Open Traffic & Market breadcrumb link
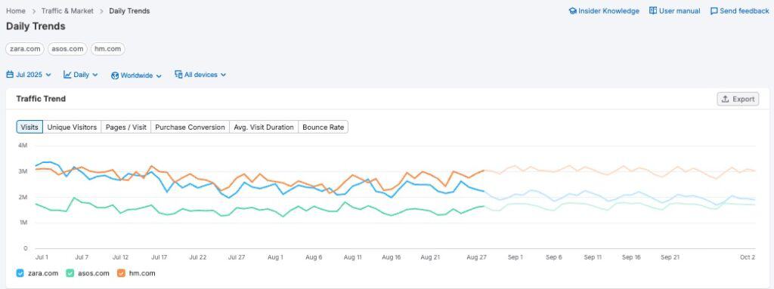Image resolution: width=774 pixels, height=289 pixels. [x=67, y=11]
